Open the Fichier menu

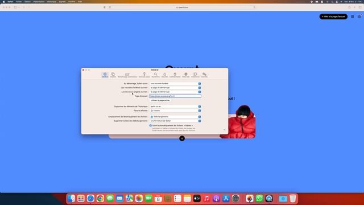pyautogui.click(x=19, y=2)
